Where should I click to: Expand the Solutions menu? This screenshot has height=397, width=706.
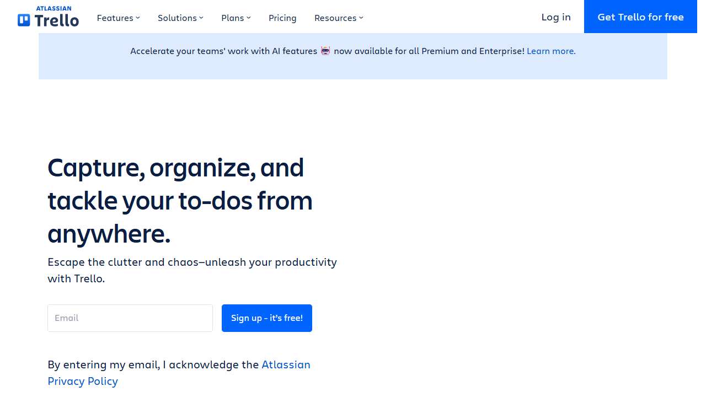tap(180, 18)
